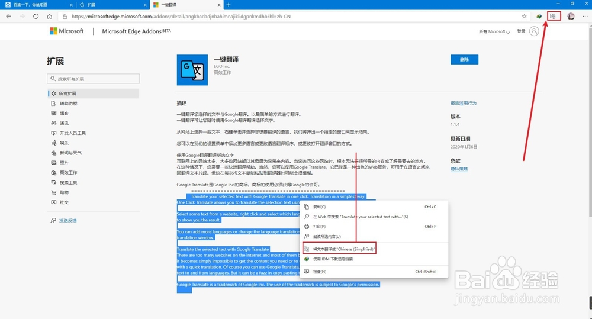Open the IDM extension icon in toolbar
Viewport: 592px width, 319px height.
(x=539, y=16)
